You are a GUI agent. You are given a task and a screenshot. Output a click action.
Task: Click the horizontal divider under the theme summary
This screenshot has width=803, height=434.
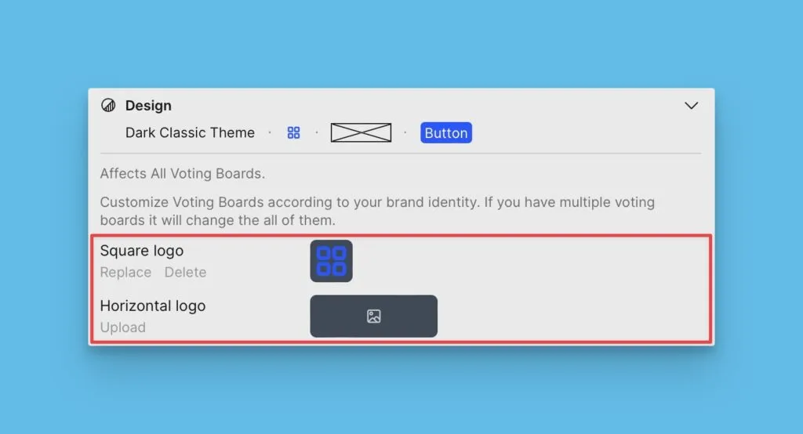coord(400,154)
